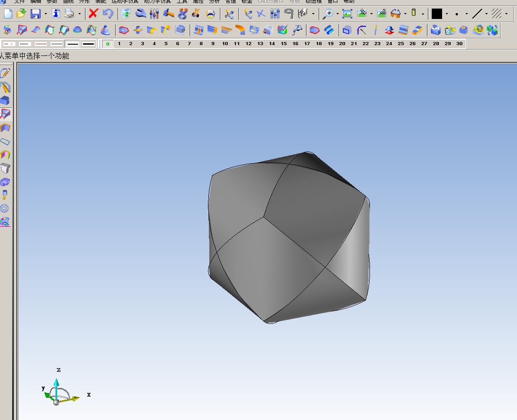Viewport: 517px width, 420px height.
Task: Select the solid red line style
Action: (x=41, y=44)
